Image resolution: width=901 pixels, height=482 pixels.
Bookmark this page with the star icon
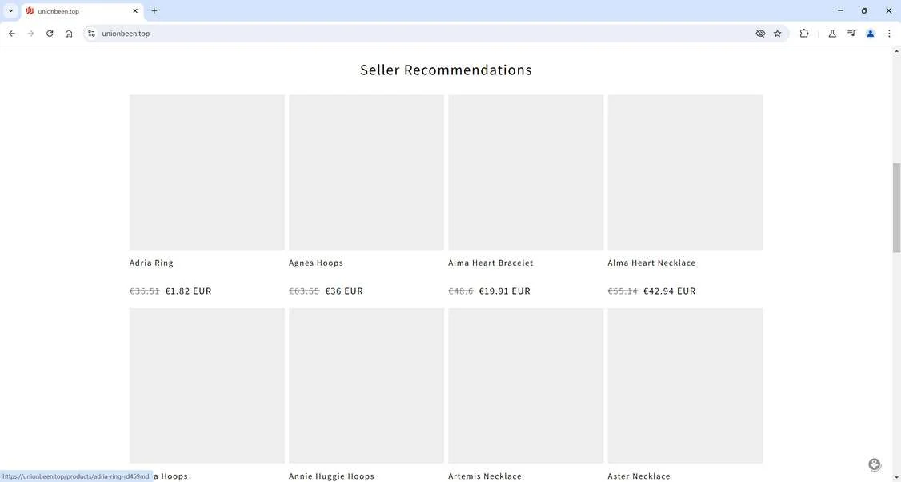(778, 34)
